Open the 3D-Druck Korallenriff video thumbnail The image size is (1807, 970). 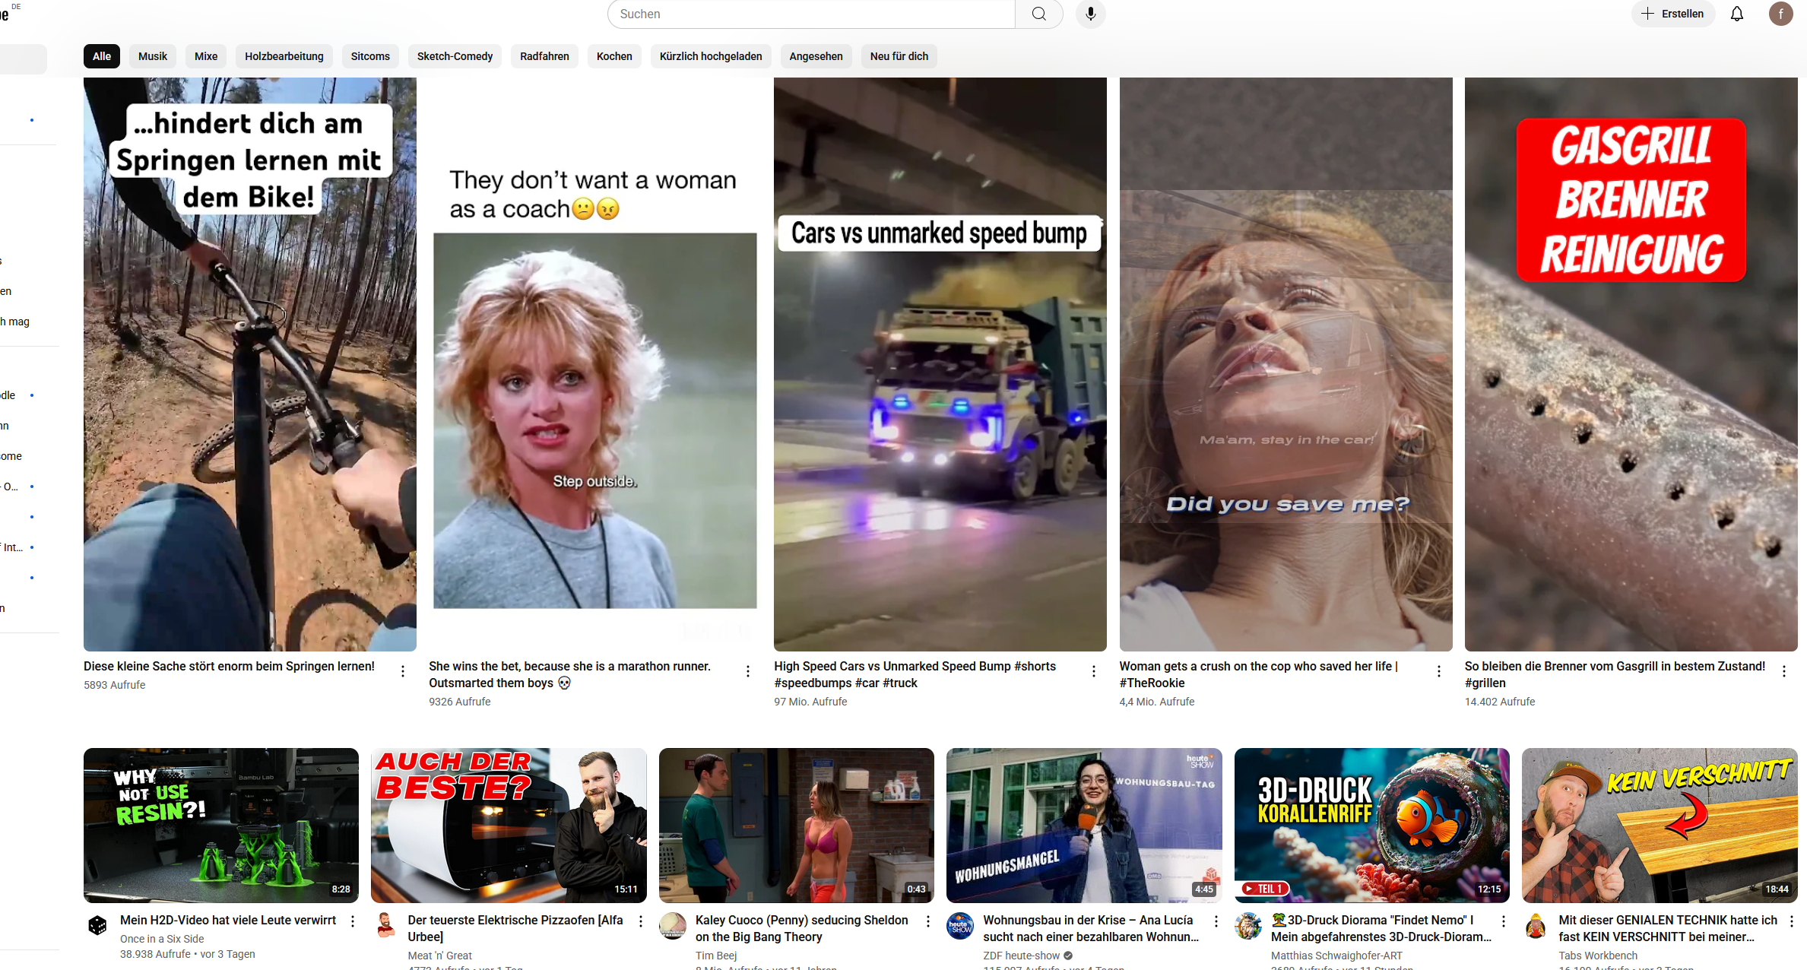(x=1371, y=825)
